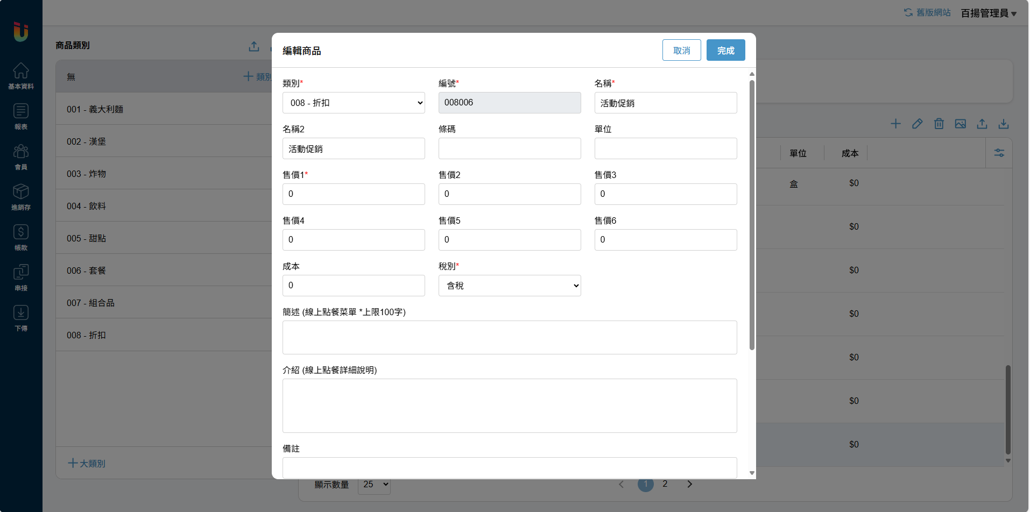
Task: Select category 005 - 甜點 in list
Action: tap(86, 238)
